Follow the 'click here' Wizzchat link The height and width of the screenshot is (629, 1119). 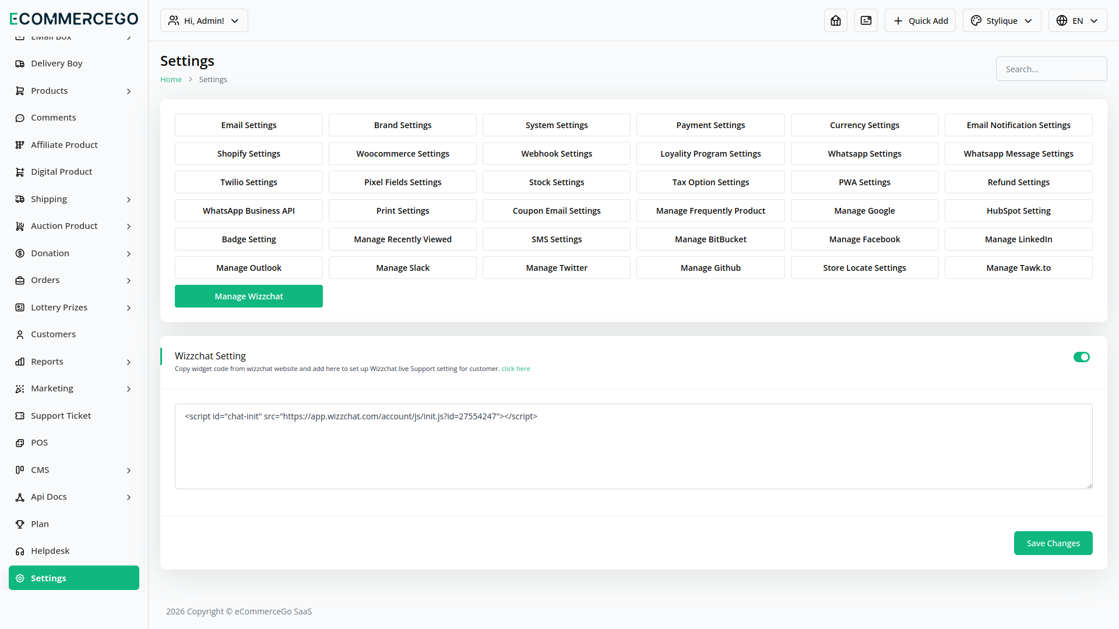click(516, 369)
